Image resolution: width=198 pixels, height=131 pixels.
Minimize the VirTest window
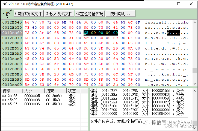point(166,4)
